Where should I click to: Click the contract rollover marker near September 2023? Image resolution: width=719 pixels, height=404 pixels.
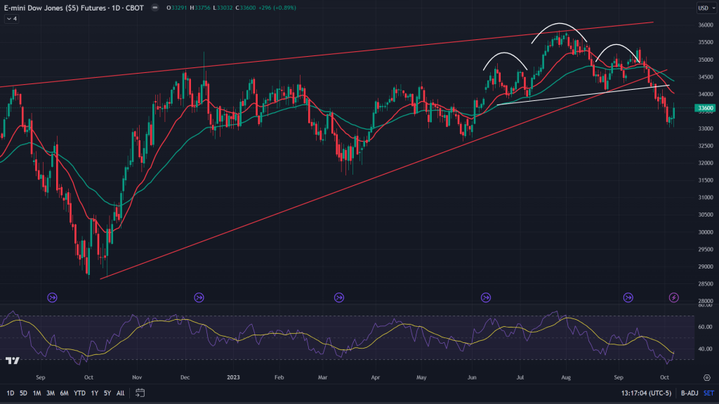(628, 297)
